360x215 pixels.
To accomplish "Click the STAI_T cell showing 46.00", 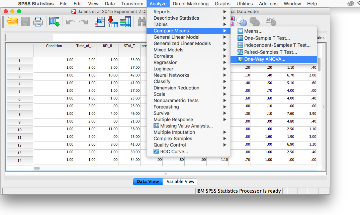I will 129,114.
